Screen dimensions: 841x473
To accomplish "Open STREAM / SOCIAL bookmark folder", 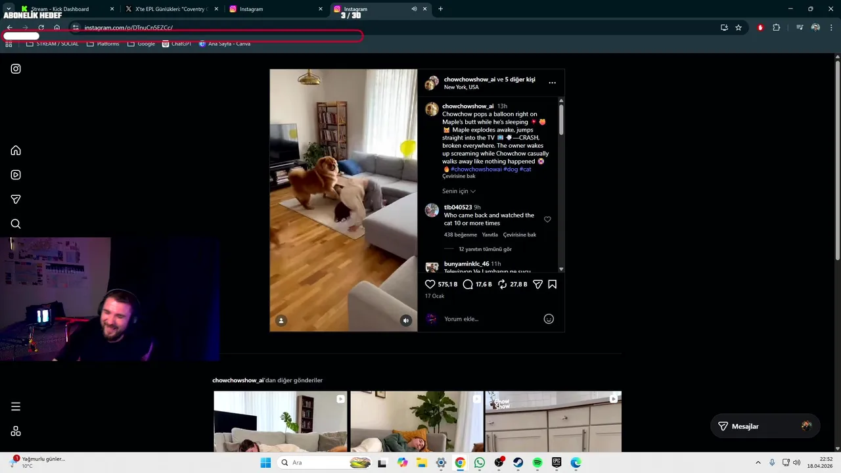I will click(52, 44).
